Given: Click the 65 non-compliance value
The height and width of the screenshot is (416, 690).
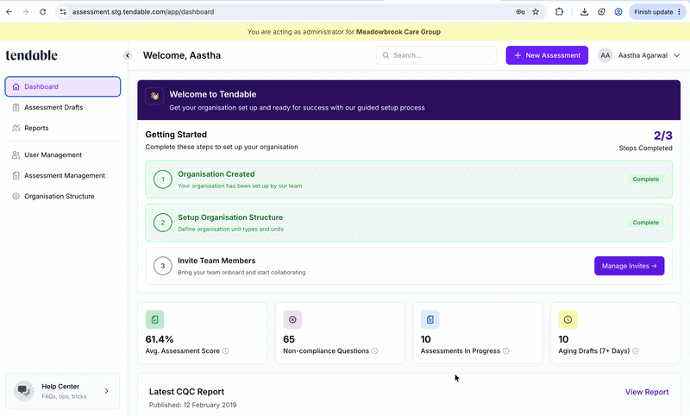Looking at the screenshot, I should coord(289,339).
